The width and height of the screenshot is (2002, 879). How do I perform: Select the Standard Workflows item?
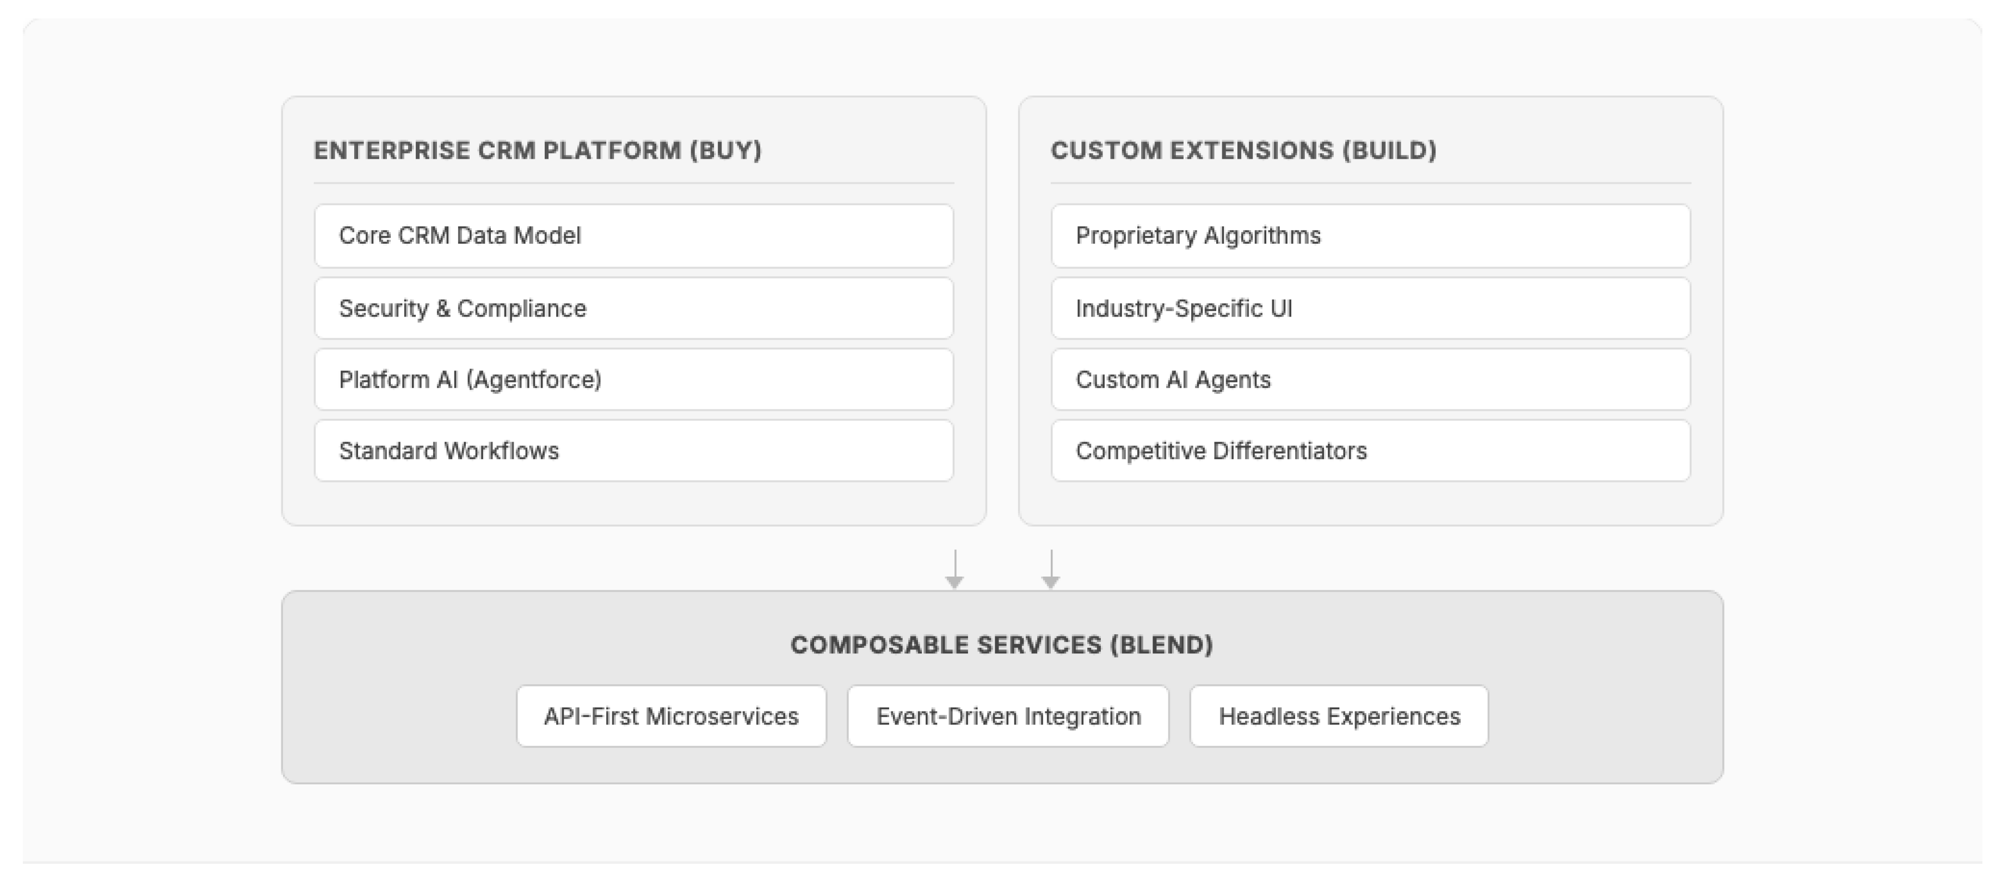pyautogui.click(x=633, y=451)
